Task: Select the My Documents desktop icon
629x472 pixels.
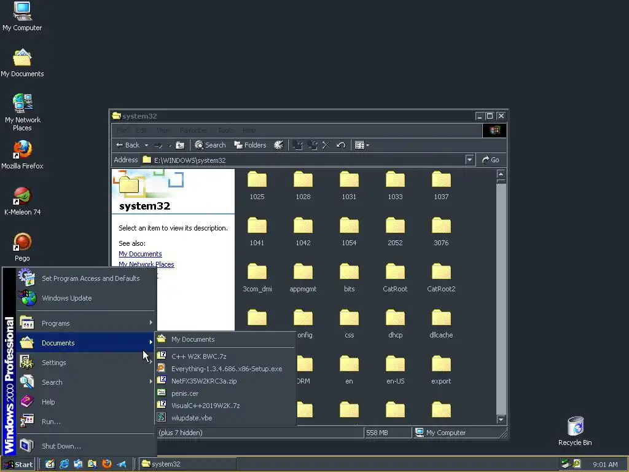Action: click(22, 63)
